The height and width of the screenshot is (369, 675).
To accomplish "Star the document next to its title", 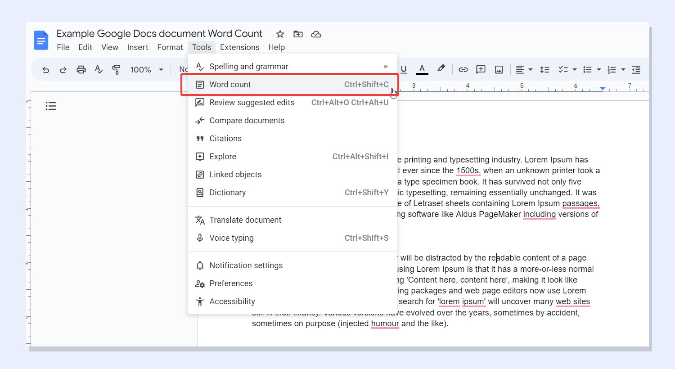I will pyautogui.click(x=279, y=34).
